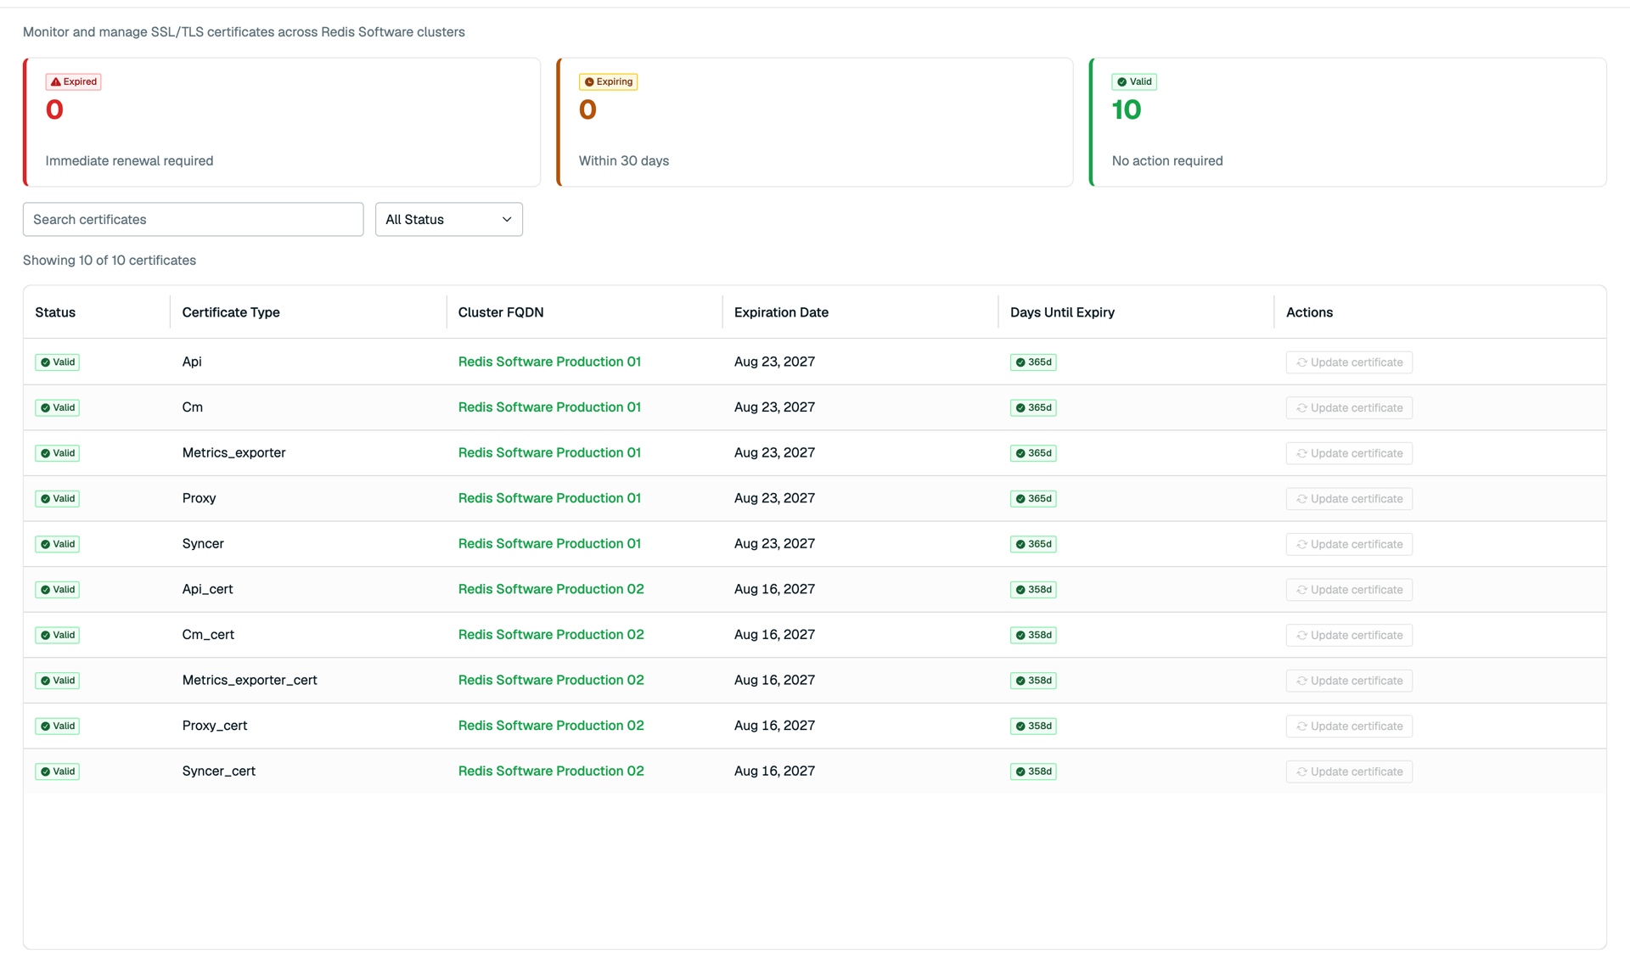Viewport: 1630px width, 965px height.
Task: Click the 365d badge in Proxy row
Action: (1033, 498)
